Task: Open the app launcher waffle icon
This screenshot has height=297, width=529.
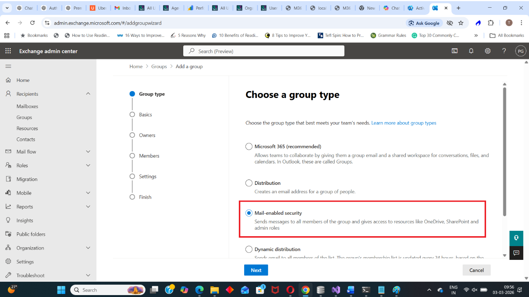Action: 8,51
